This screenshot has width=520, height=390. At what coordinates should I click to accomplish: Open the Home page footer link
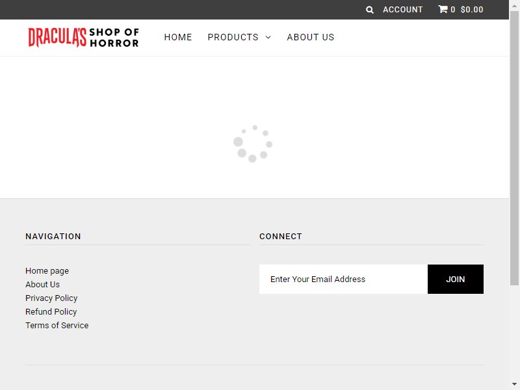tap(47, 271)
